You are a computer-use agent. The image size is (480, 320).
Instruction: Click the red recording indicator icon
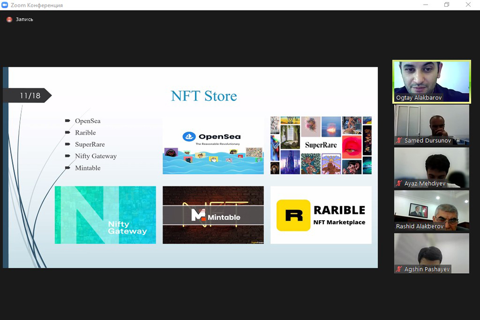pos(9,20)
